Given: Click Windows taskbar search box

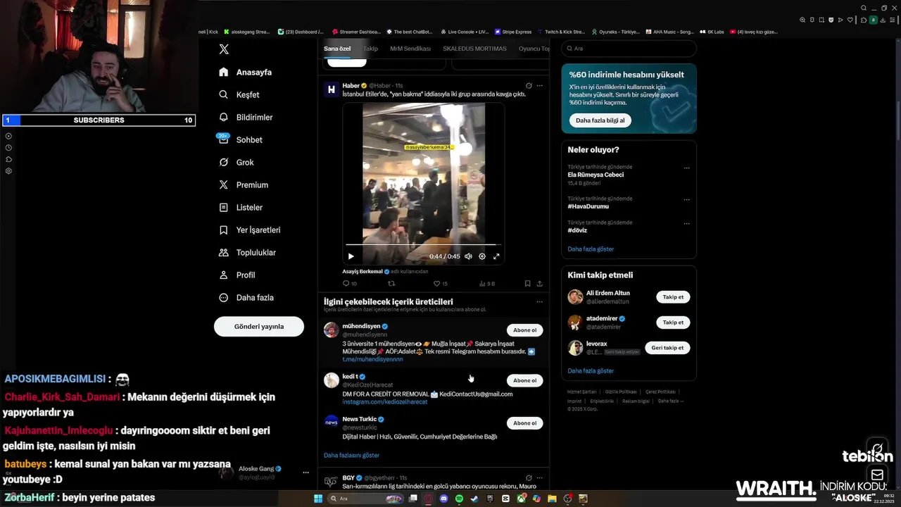Looking at the screenshot, I should coord(365,499).
